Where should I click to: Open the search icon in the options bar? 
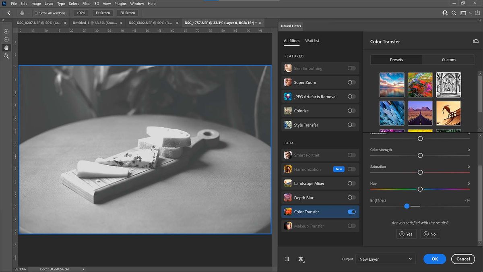tap(454, 12)
